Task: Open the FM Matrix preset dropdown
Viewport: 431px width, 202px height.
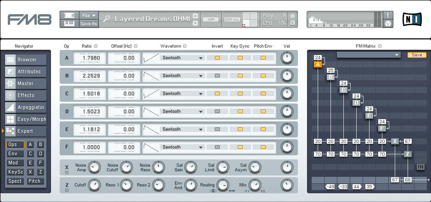Action: click(369, 55)
